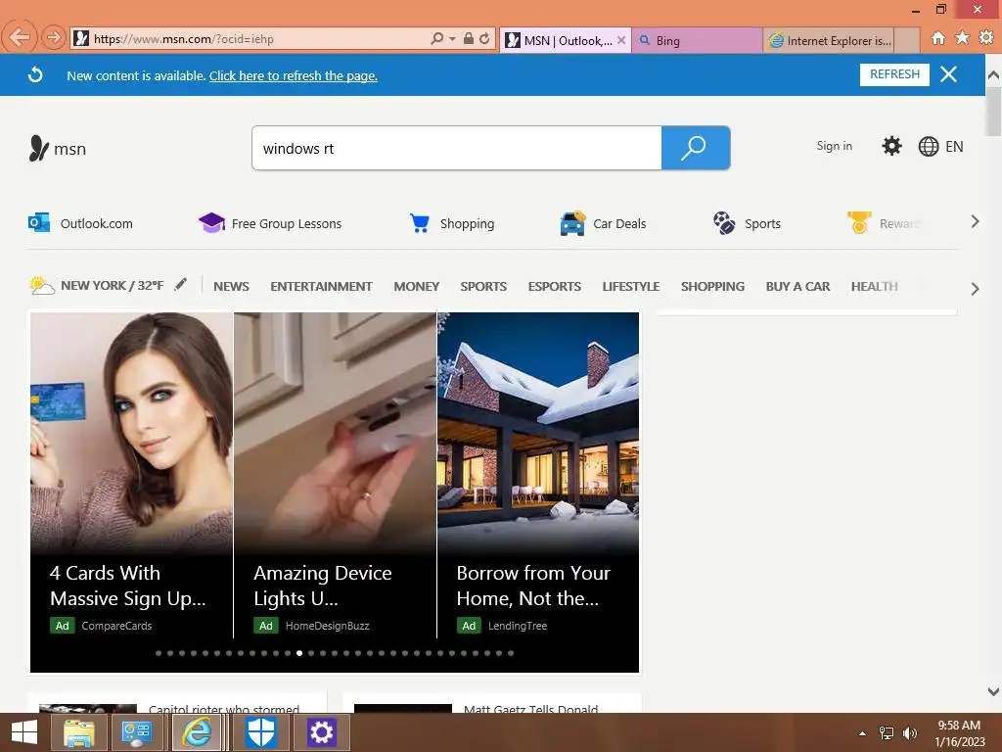This screenshot has width=1002, height=752.
Task: Select the last carousel dot indicator
Action: coord(511,653)
